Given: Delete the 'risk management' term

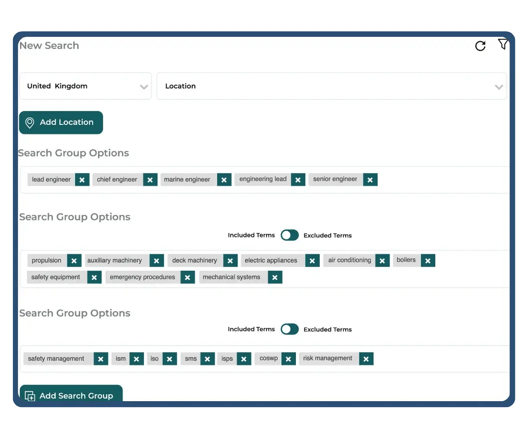Looking at the screenshot, I should click(367, 358).
